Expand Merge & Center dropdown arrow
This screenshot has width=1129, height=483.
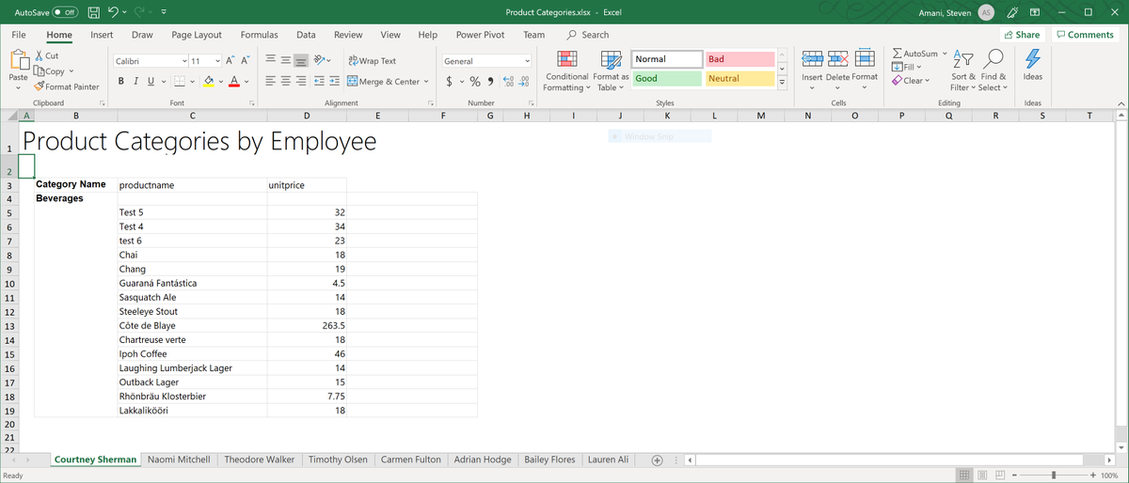pyautogui.click(x=424, y=82)
